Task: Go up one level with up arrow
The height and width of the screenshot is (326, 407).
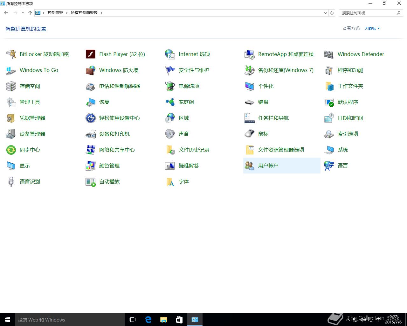Action: tap(30, 13)
